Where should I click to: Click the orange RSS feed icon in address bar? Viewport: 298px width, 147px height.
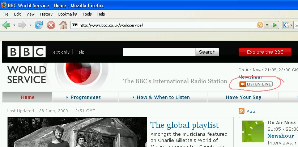260,25
